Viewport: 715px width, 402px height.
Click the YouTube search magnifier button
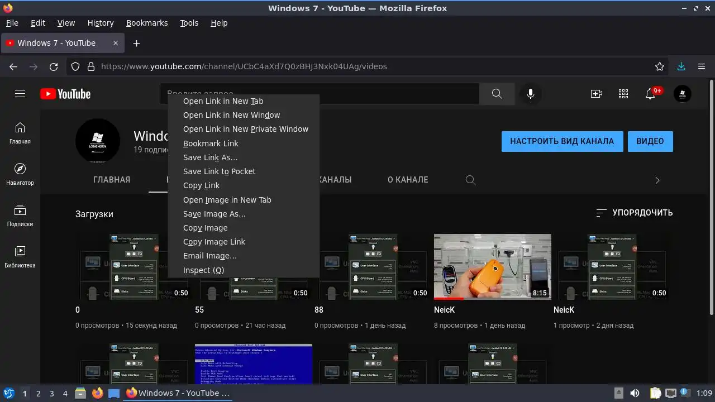point(497,94)
